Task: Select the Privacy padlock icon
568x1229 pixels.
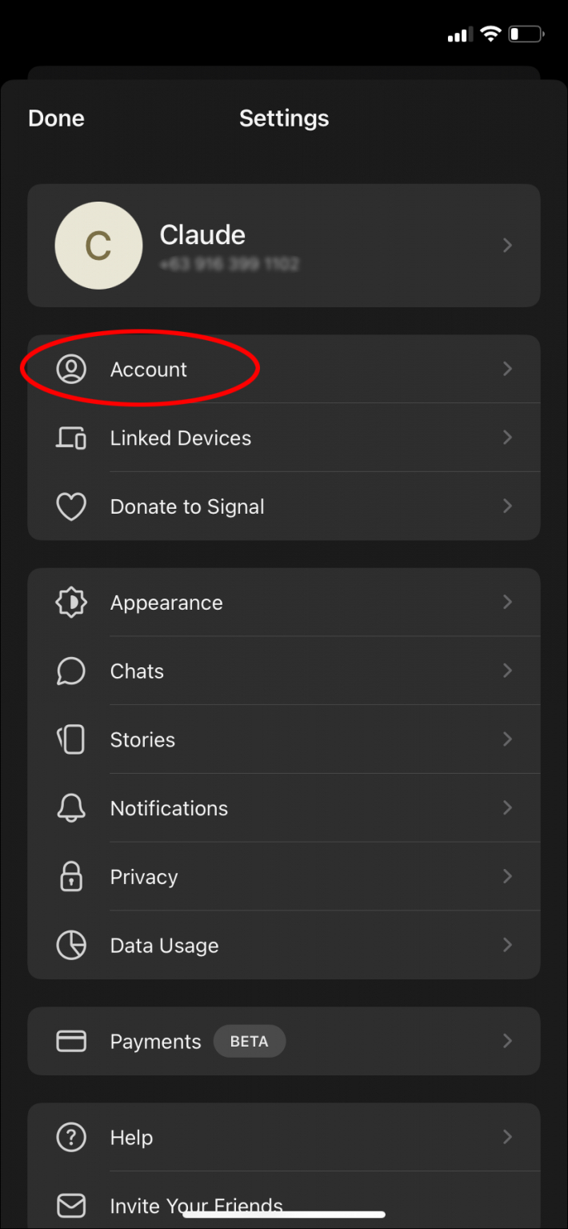Action: tap(71, 876)
